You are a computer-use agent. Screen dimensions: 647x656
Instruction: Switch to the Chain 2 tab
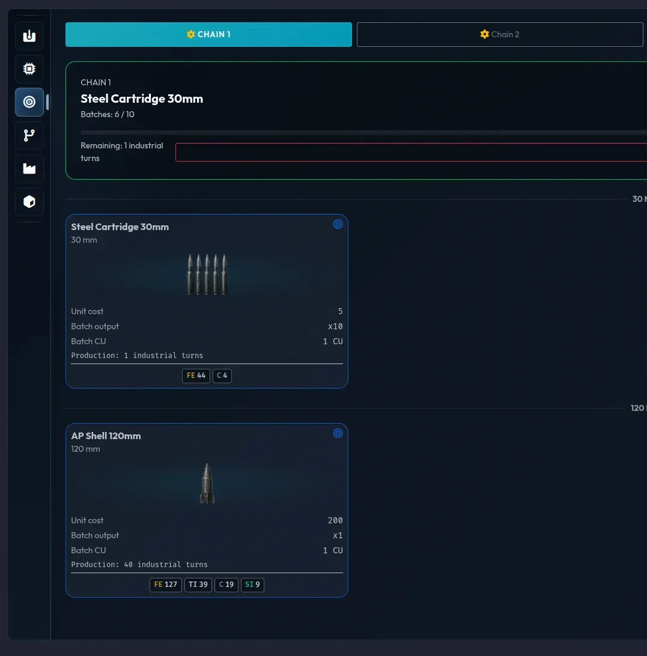(x=500, y=34)
